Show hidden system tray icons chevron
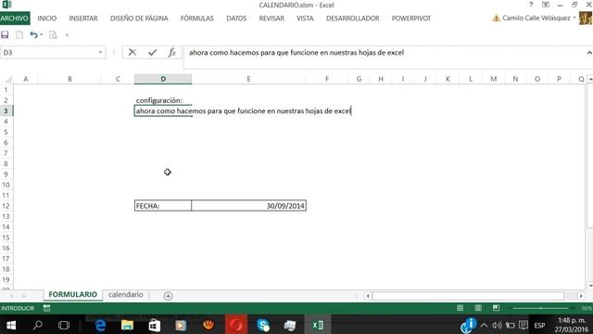 click(484, 325)
